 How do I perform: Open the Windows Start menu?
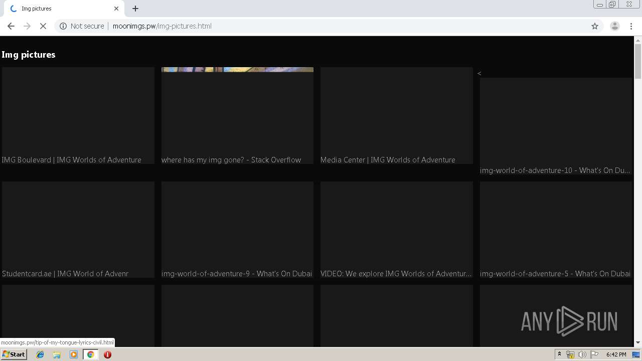[14, 354]
